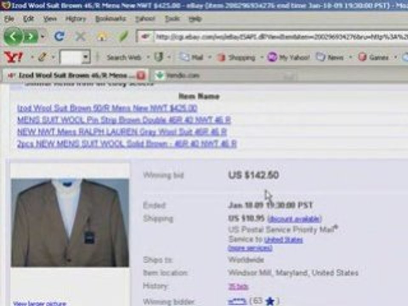Image resolution: width=408 pixels, height=306 pixels.
Task: Click the shield icon on Yahoo toolbar
Action: [x=159, y=57]
